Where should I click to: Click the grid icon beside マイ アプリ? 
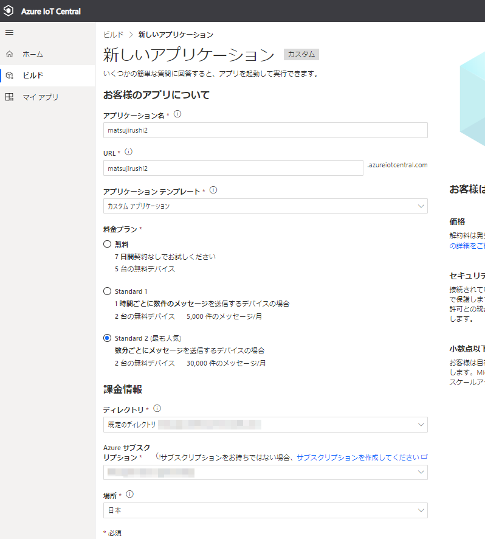(10, 97)
